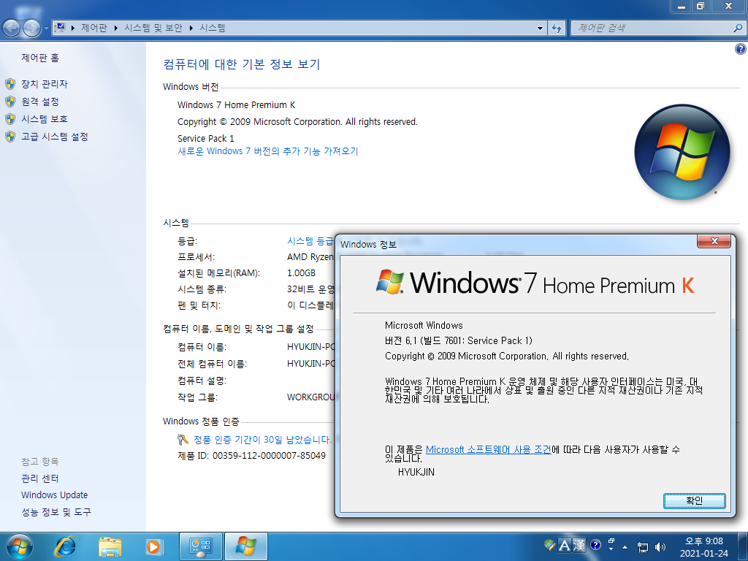Select Windows 7 Home Premium K edition text
The height and width of the screenshot is (561, 748).
pos(236,105)
